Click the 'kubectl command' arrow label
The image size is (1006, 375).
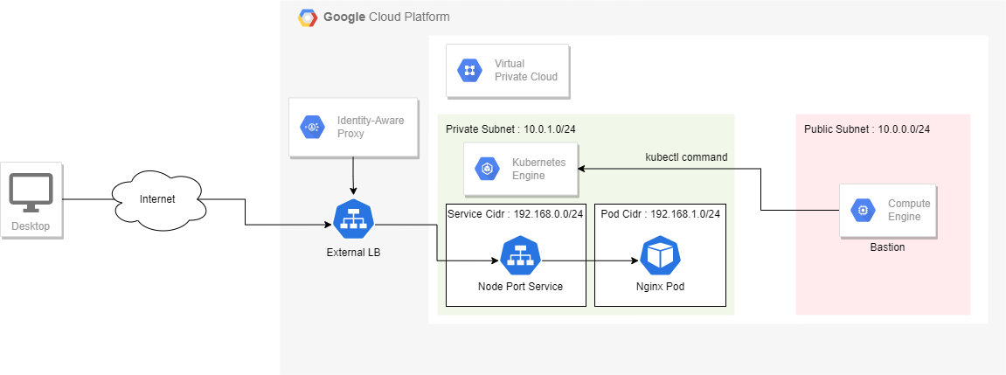[x=686, y=157]
